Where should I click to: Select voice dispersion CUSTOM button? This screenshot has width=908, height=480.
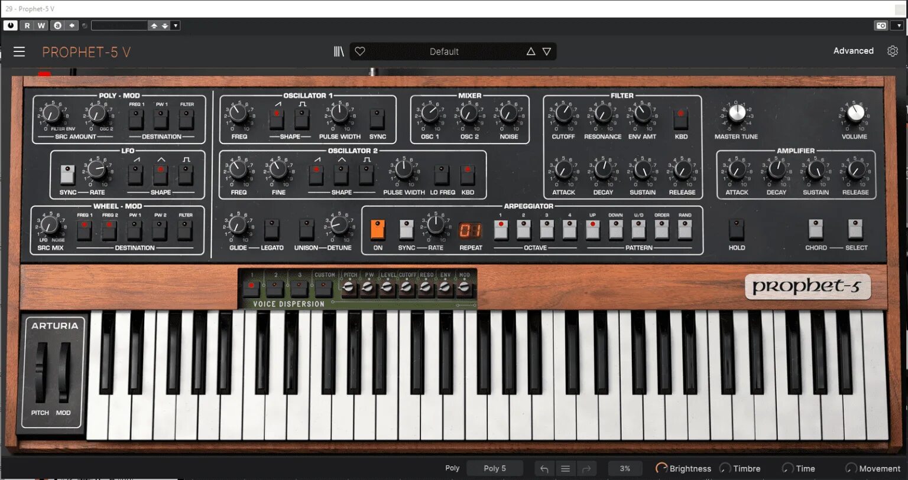pyautogui.click(x=323, y=288)
